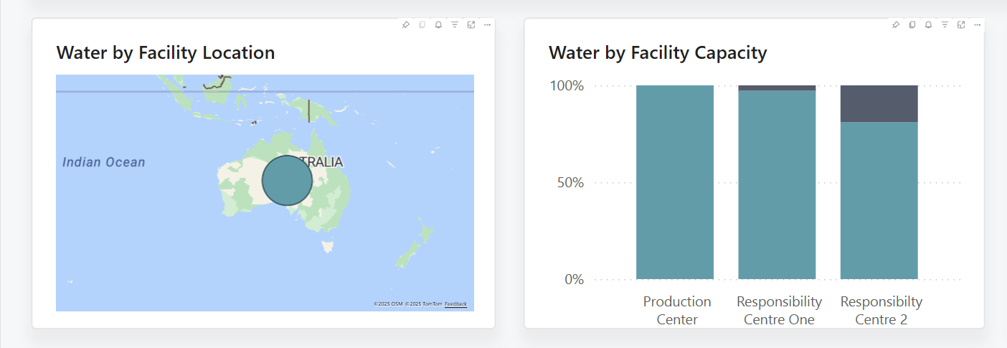
Task: Select teal segment of Responsibilty Centre 2 bar
Action: (x=879, y=200)
